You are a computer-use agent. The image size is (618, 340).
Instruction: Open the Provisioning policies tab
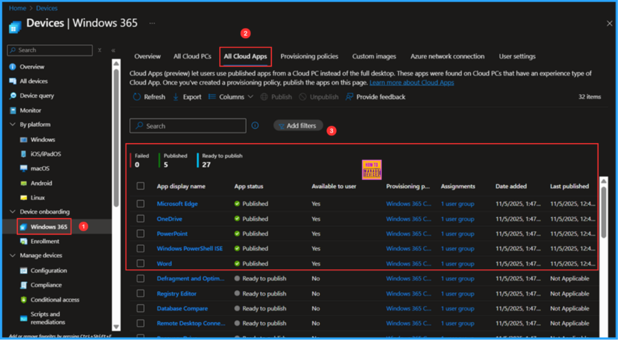coord(310,56)
